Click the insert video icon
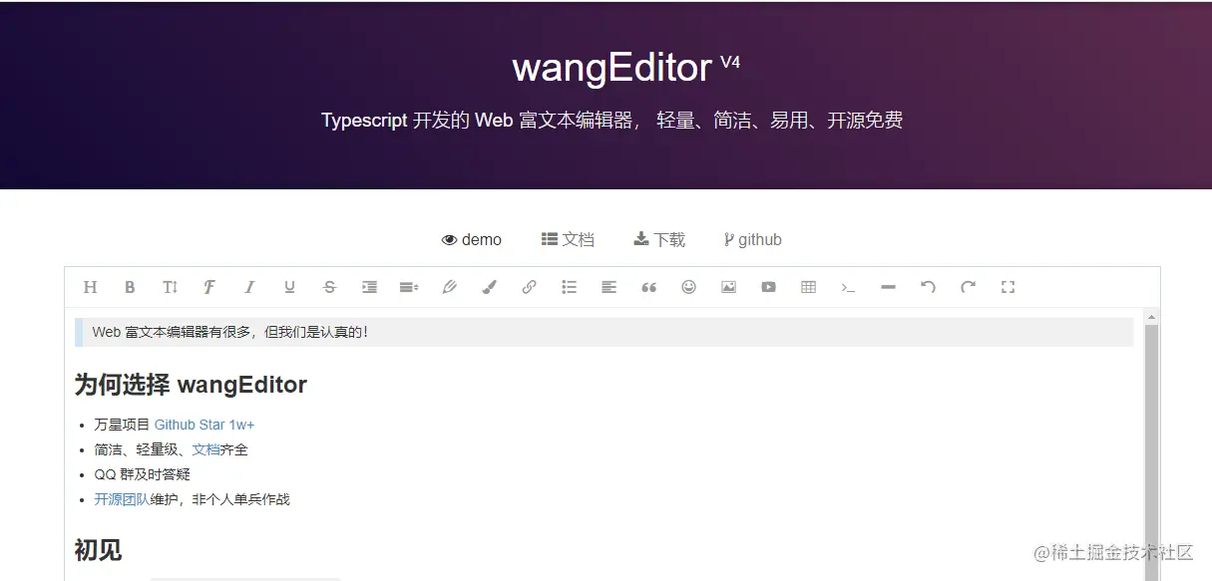Screen dimensions: 1212x581 pyautogui.click(x=768, y=287)
